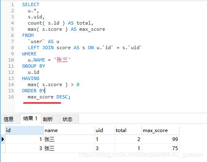Click the green 0 value on line 14
207x162 pixels.
click(x=78, y=84)
